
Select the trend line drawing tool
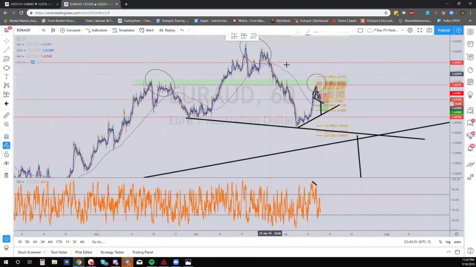[6, 50]
